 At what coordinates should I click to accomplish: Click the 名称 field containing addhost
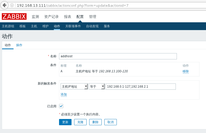pyautogui.click(x=118, y=56)
